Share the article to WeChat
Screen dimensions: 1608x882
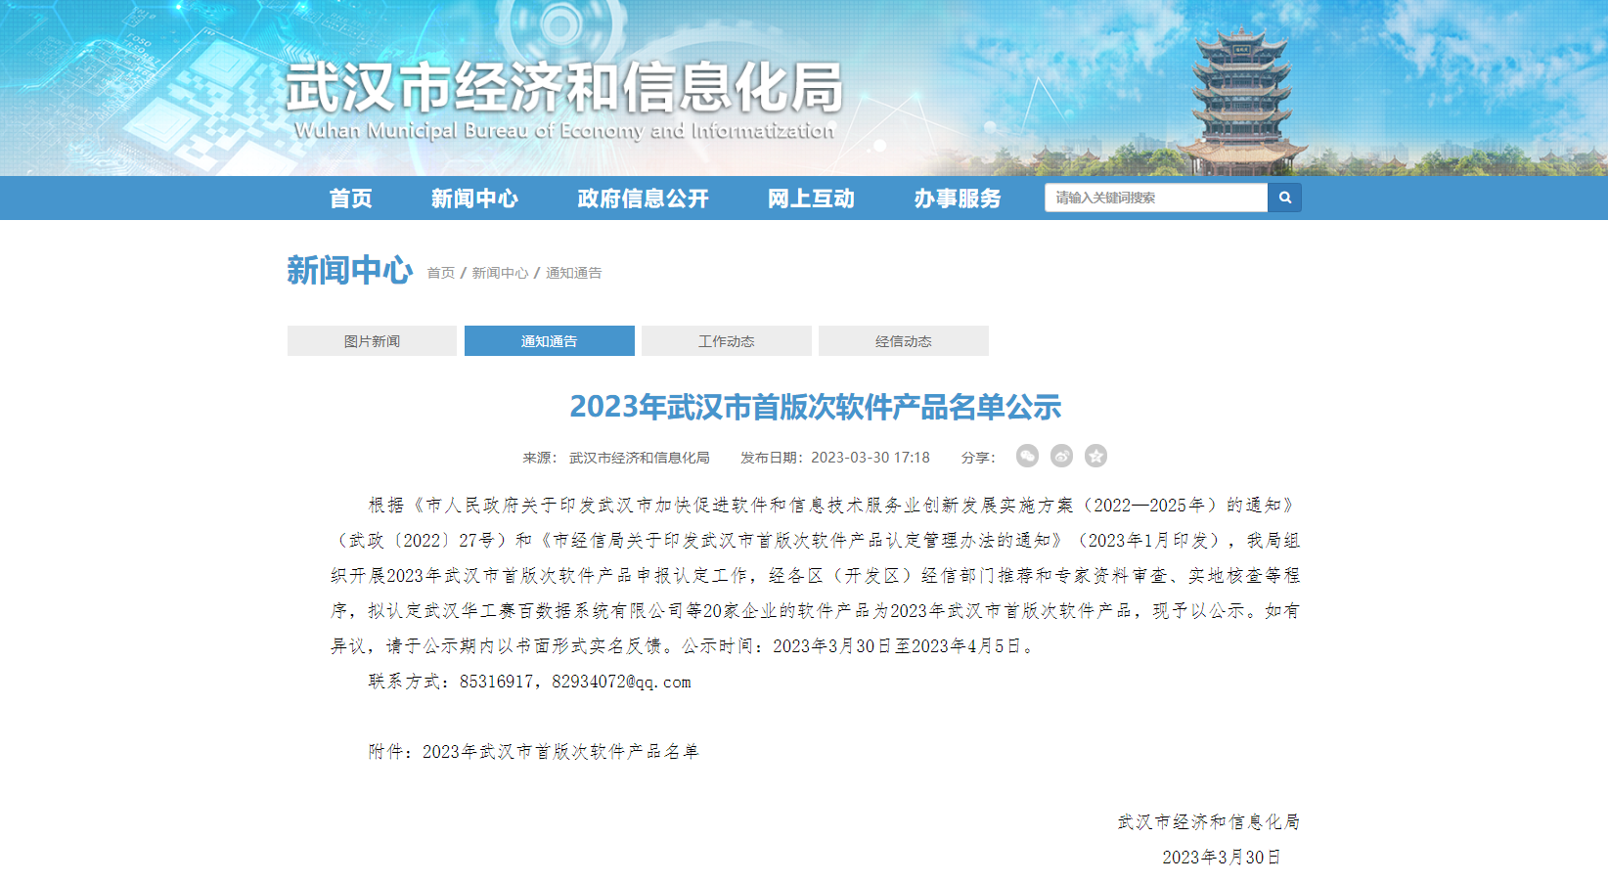pos(1026,456)
